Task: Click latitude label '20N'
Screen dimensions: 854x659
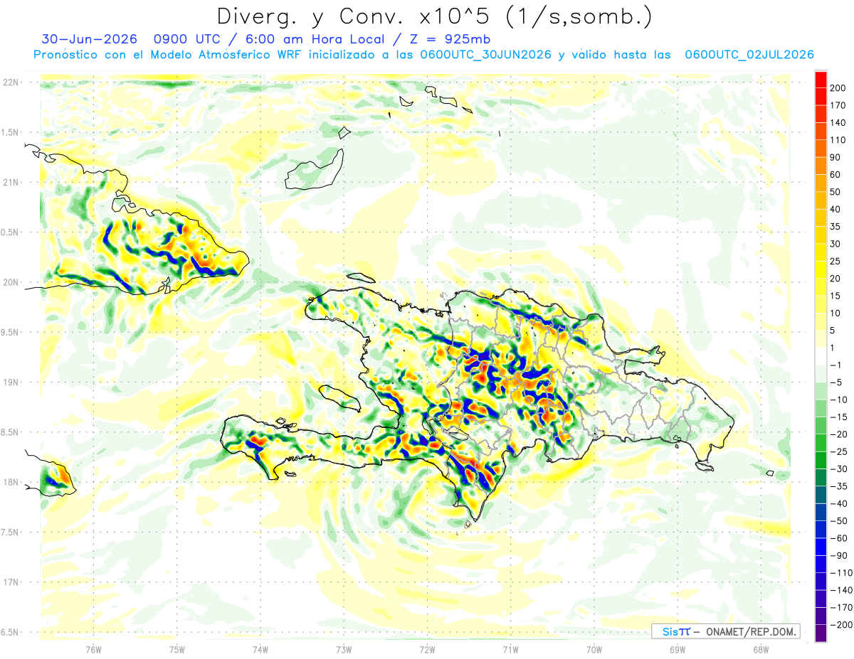Action: click(x=11, y=282)
